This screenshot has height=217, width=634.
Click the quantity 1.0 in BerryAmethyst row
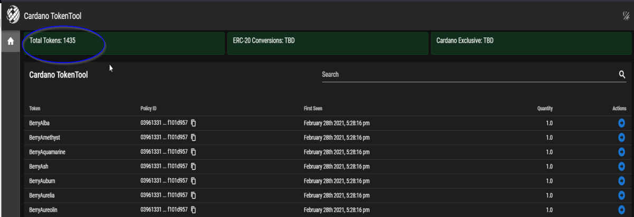pyautogui.click(x=549, y=137)
